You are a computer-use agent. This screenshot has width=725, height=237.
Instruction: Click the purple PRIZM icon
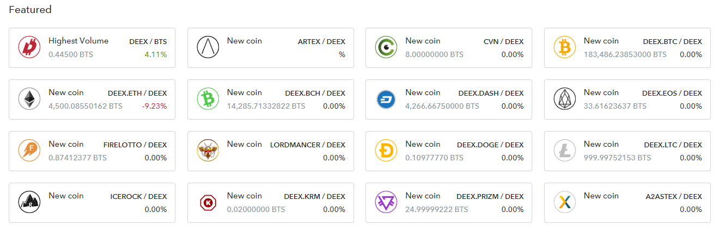point(386,202)
